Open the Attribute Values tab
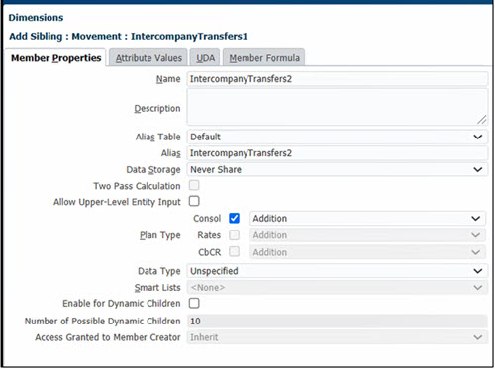 (148, 58)
